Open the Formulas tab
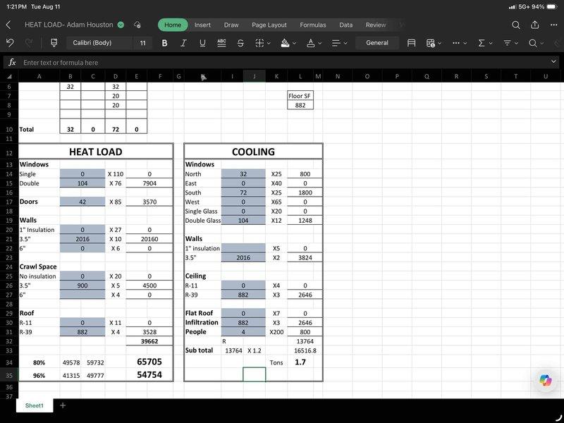The width and height of the screenshot is (564, 423). (x=313, y=25)
